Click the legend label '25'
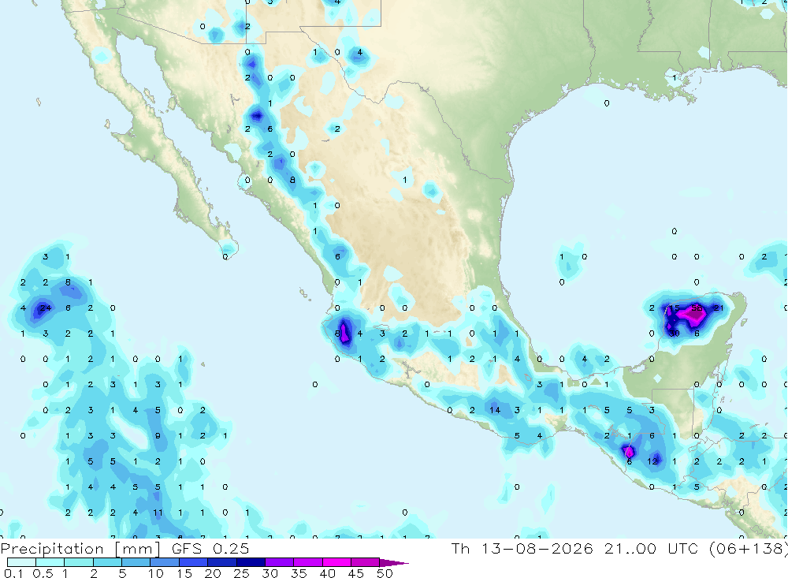The image size is (788, 578). click(x=241, y=573)
